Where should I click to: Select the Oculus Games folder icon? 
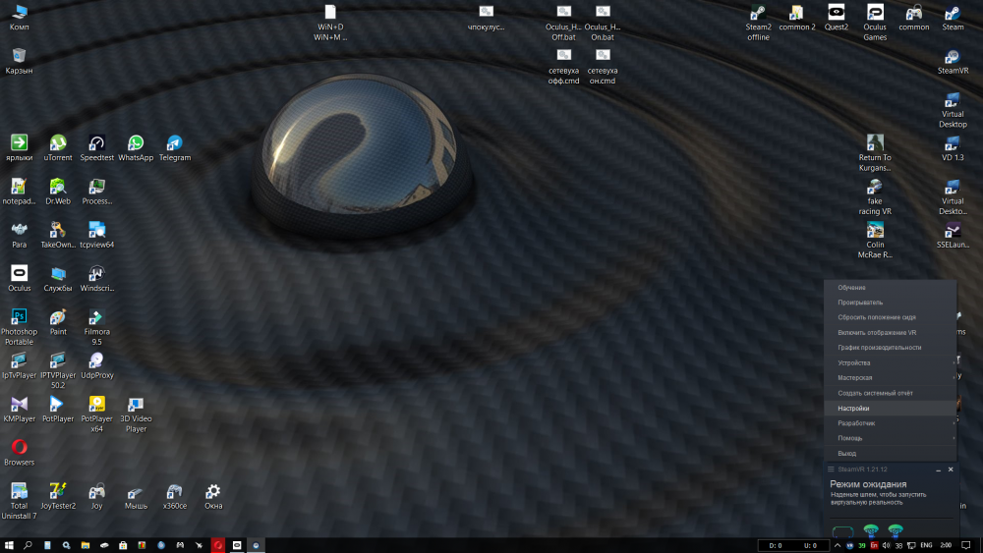(875, 23)
